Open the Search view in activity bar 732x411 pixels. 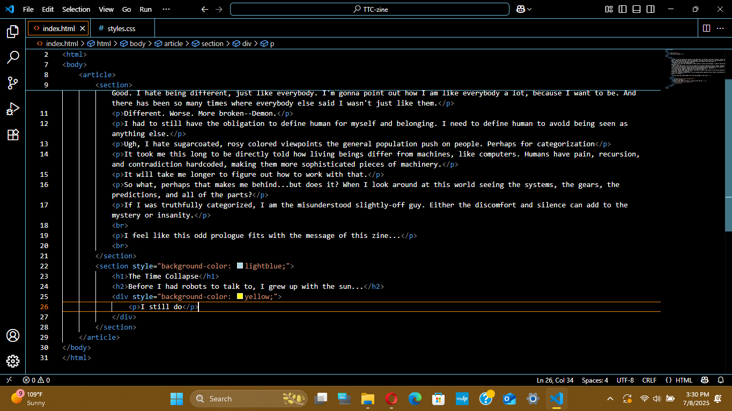click(x=13, y=57)
